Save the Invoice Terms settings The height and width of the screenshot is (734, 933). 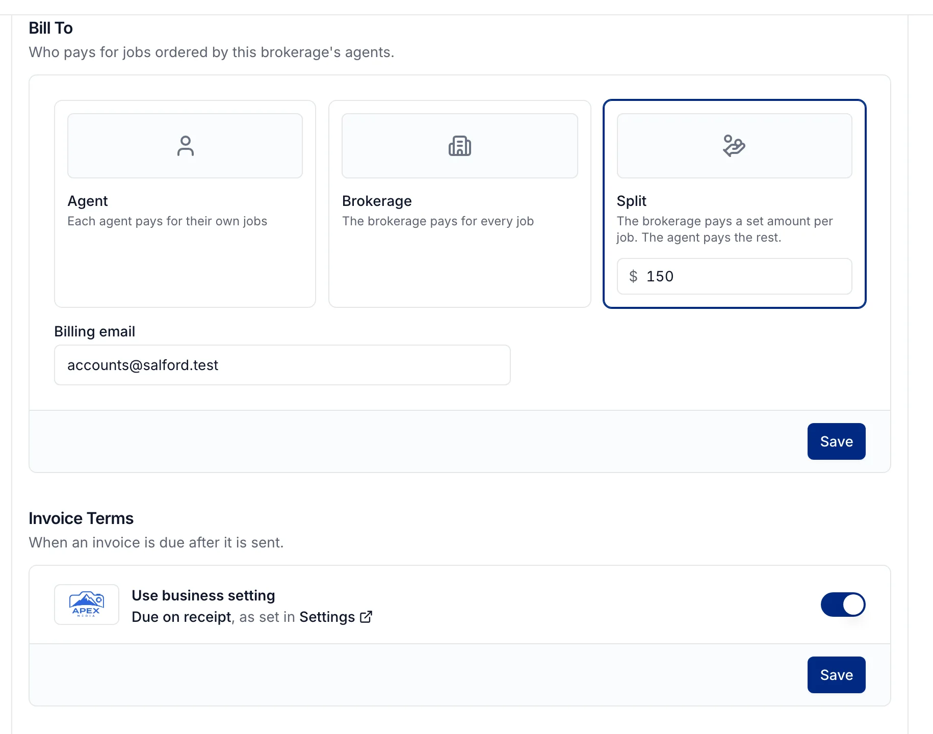(836, 675)
